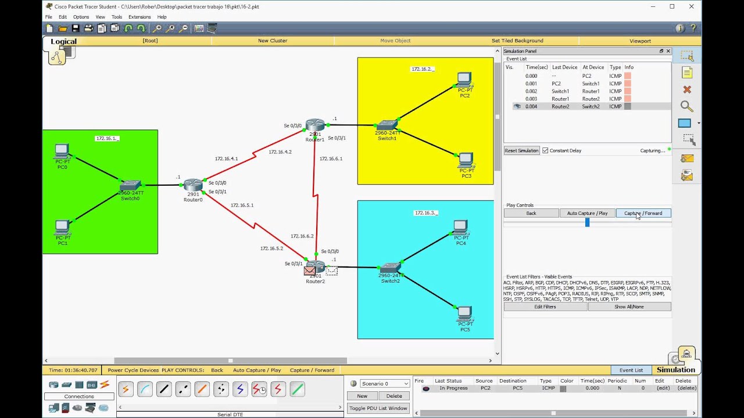
Task: Toggle the Event List button
Action: click(x=631, y=370)
